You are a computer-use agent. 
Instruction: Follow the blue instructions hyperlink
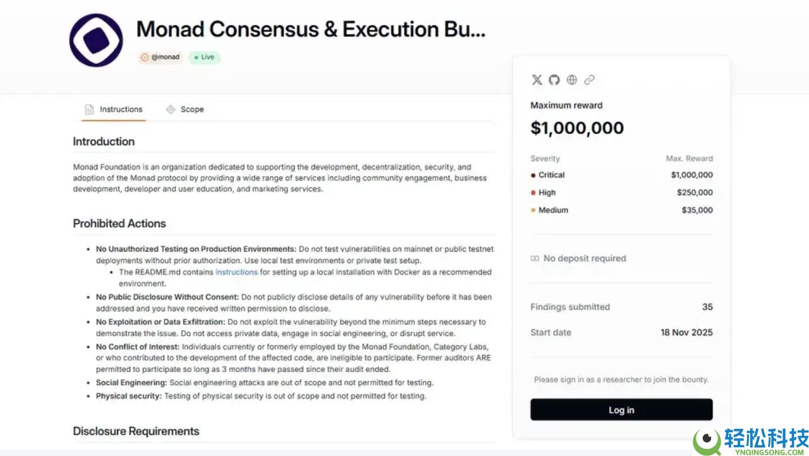236,272
